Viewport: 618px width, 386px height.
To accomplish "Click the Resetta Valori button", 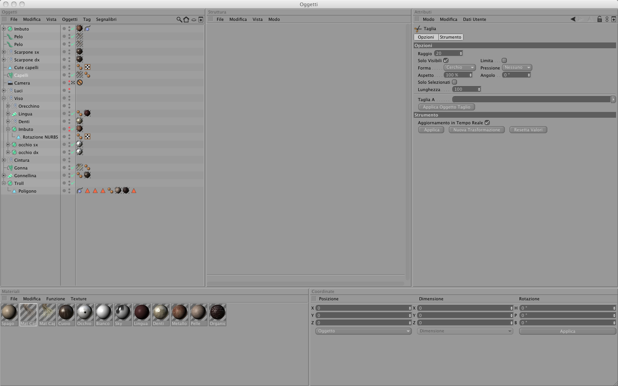I will pyautogui.click(x=528, y=130).
